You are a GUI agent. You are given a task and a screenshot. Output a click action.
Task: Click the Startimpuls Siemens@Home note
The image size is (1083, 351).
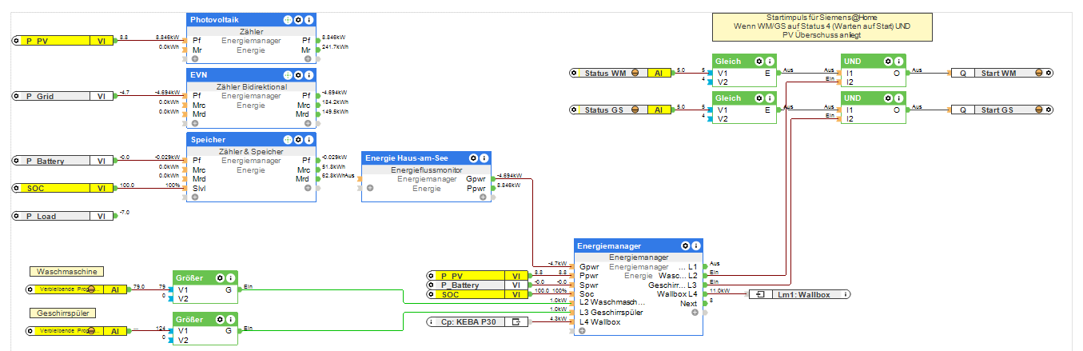822,26
